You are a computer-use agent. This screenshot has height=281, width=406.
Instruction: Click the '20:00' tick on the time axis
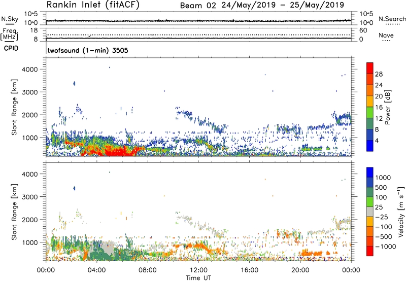pos(300,270)
